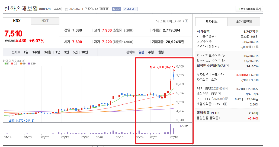Open help icon next to PER EPS(2025.03)
The width and height of the screenshot is (279, 147).
pyautogui.click(x=226, y=88)
